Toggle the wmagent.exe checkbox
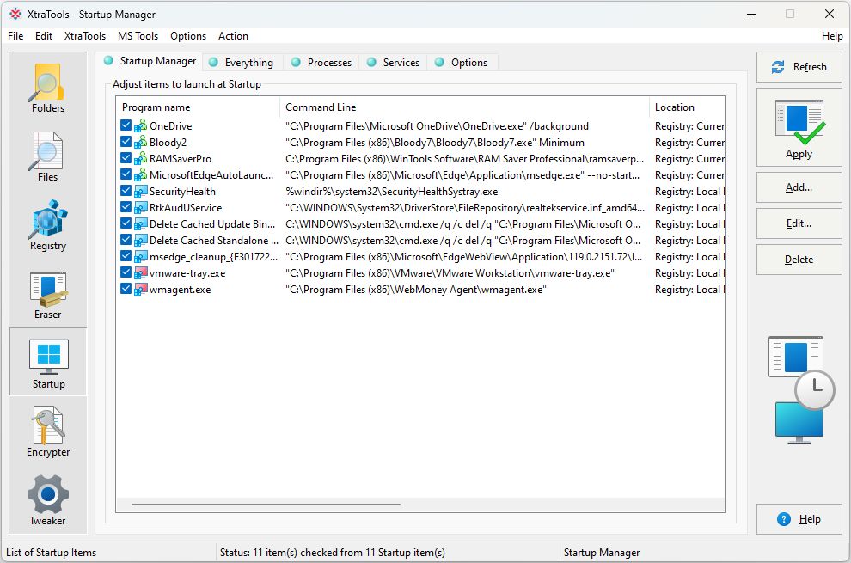851x563 pixels. tap(126, 290)
